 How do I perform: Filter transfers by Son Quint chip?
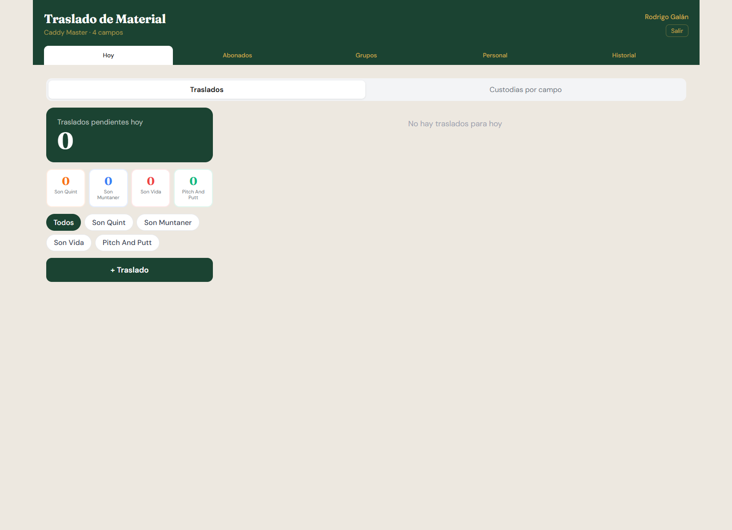tap(109, 222)
